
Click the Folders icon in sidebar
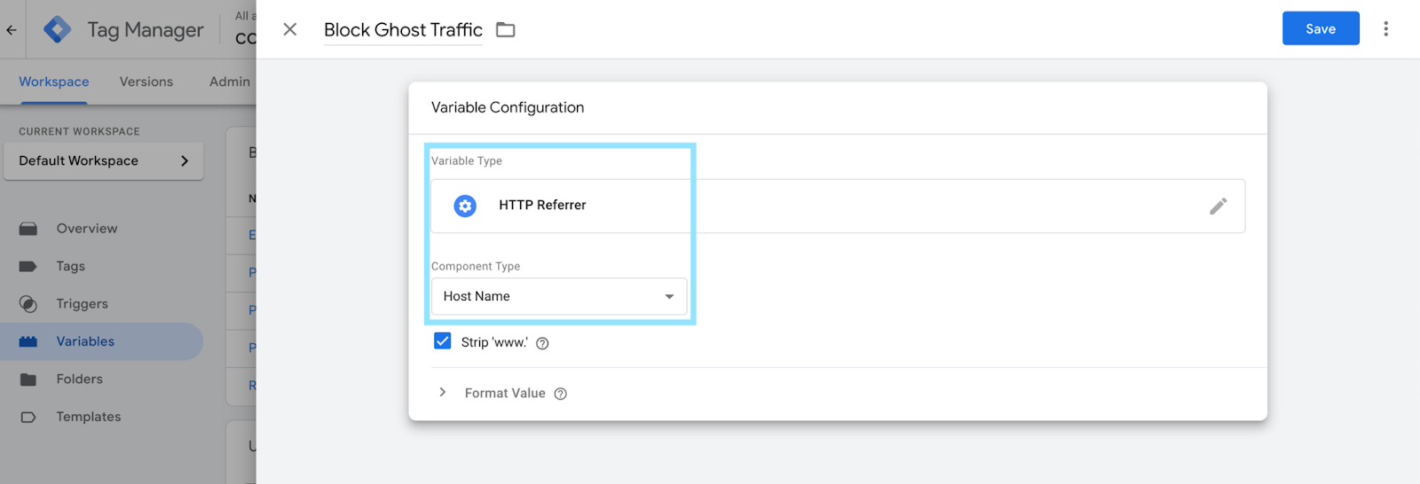point(28,379)
